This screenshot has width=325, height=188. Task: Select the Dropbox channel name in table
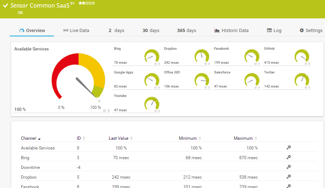coord(29,177)
